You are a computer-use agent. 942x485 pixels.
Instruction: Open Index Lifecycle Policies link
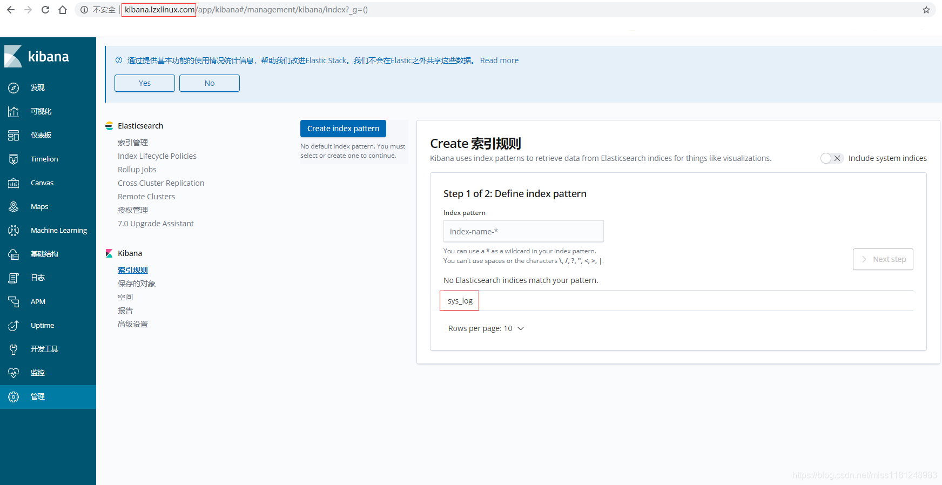157,156
